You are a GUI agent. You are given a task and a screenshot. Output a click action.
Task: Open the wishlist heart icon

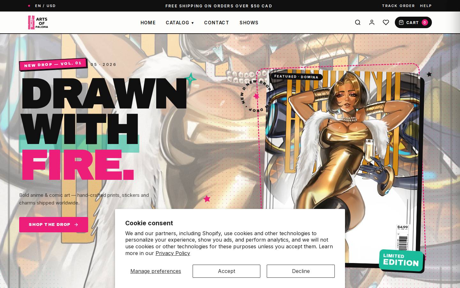[386, 22]
